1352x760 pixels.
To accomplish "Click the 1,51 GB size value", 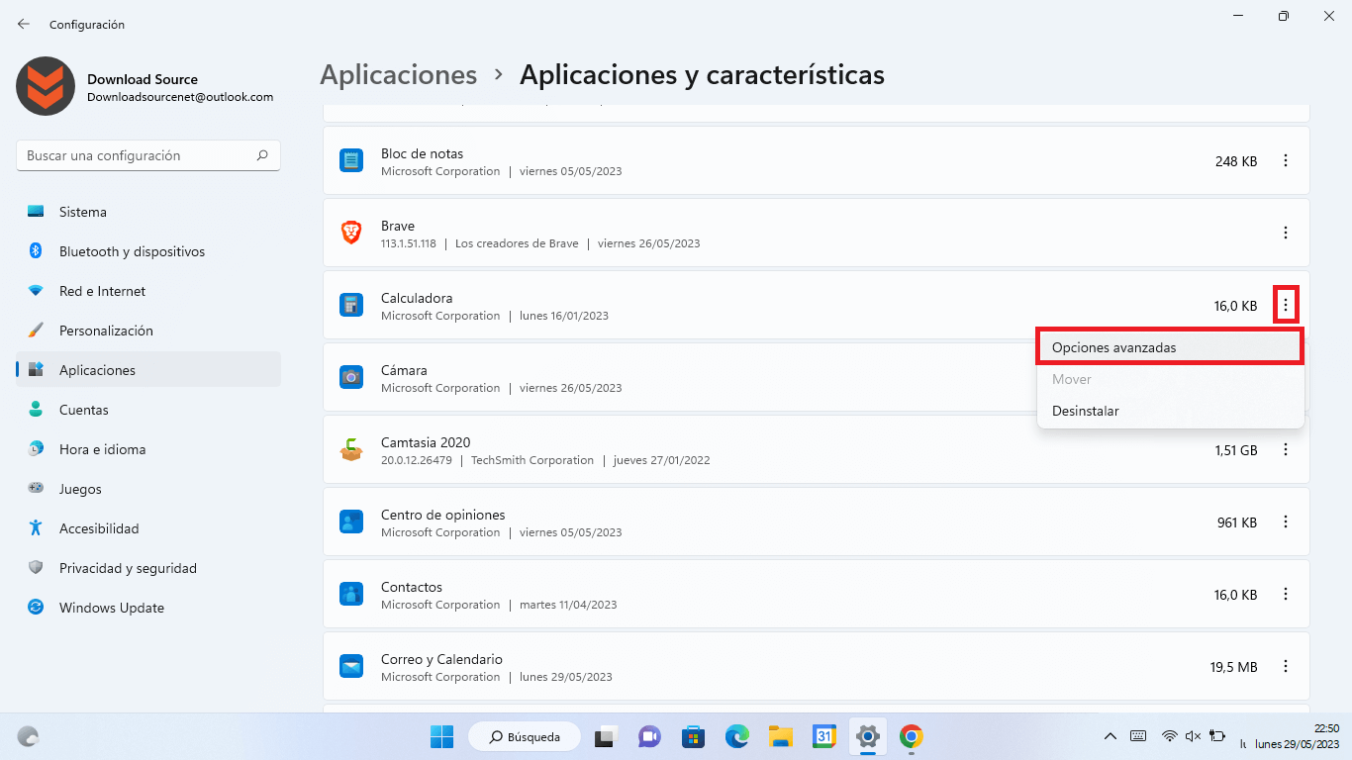I will tap(1236, 450).
